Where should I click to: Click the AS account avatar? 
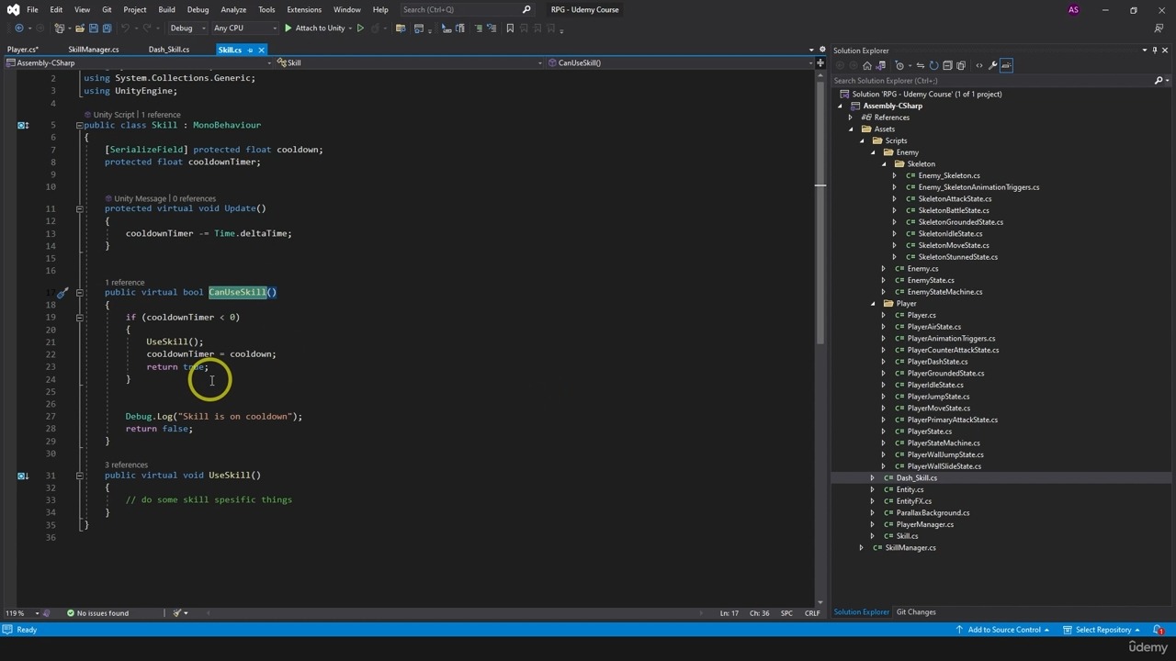[x=1073, y=10]
